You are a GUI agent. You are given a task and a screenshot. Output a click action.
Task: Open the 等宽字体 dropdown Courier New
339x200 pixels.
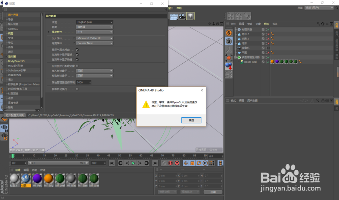coord(95,43)
